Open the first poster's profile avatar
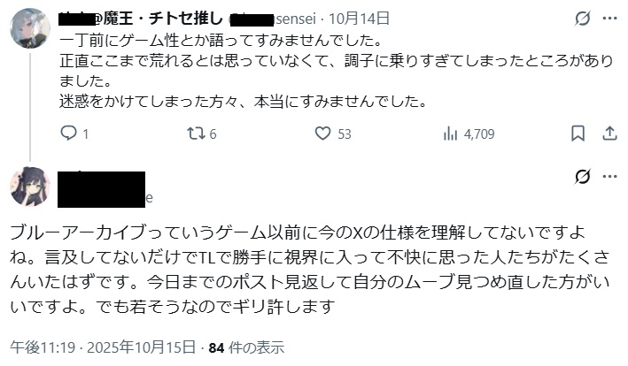 coord(29,29)
